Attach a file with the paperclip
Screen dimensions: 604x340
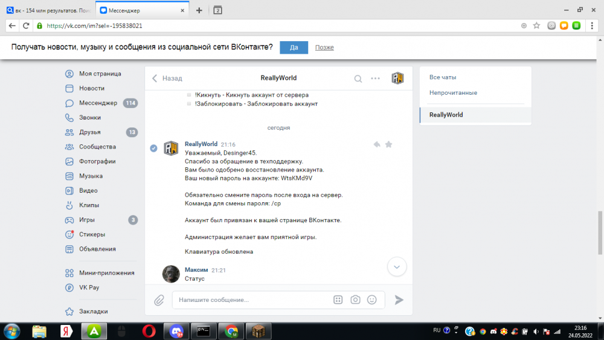tap(159, 300)
